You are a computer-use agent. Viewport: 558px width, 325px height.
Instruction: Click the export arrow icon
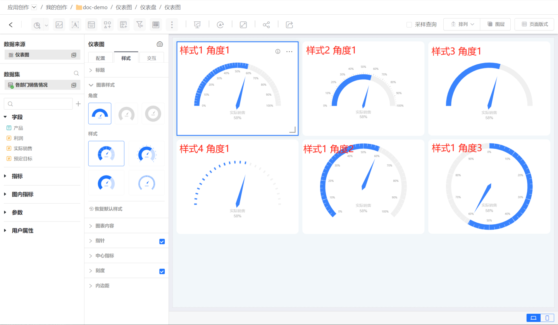pyautogui.click(x=289, y=25)
